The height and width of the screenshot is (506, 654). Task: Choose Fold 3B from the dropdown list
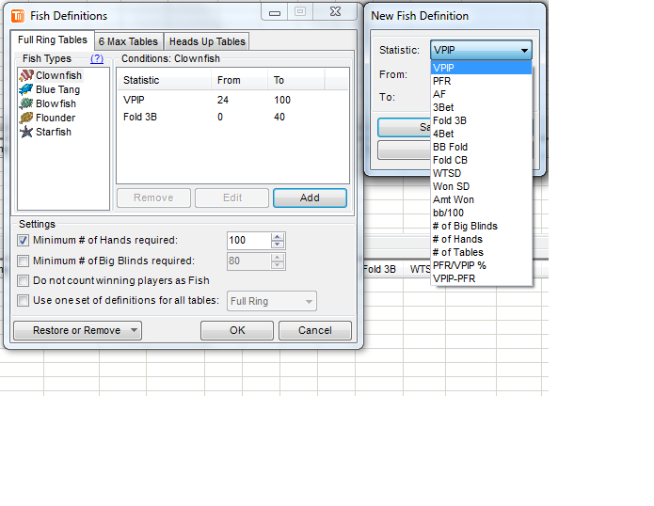(481, 120)
